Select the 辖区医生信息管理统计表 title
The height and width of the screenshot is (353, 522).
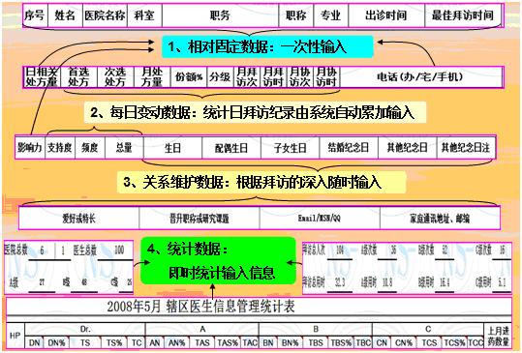[200, 307]
